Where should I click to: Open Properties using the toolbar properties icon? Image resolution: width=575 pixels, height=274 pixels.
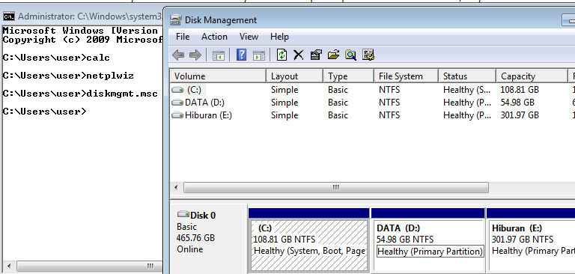(x=316, y=55)
